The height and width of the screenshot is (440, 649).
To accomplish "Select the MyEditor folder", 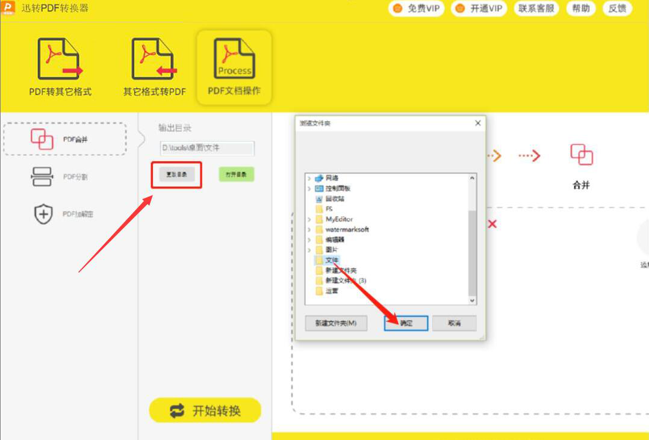I will pos(339,219).
